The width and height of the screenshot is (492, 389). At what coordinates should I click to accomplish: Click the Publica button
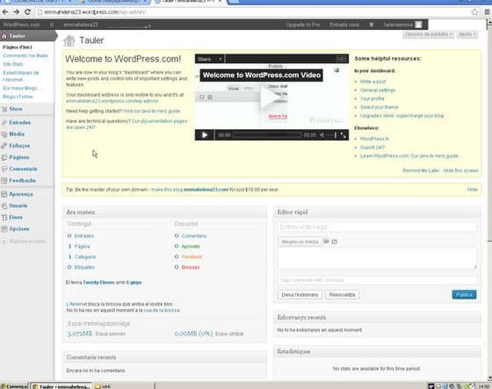464,294
